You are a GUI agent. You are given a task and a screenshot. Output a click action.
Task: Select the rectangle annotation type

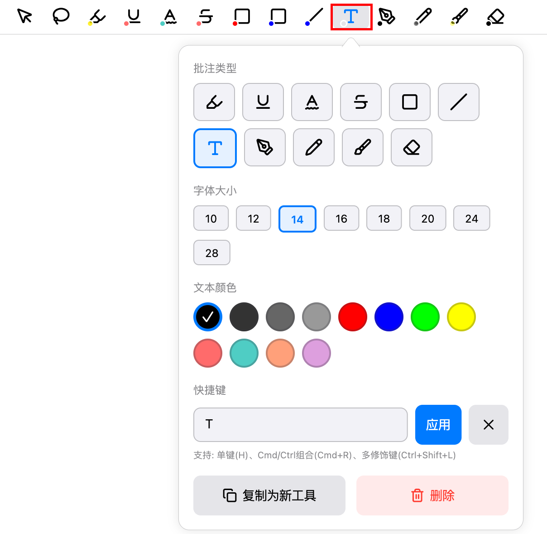(x=409, y=102)
